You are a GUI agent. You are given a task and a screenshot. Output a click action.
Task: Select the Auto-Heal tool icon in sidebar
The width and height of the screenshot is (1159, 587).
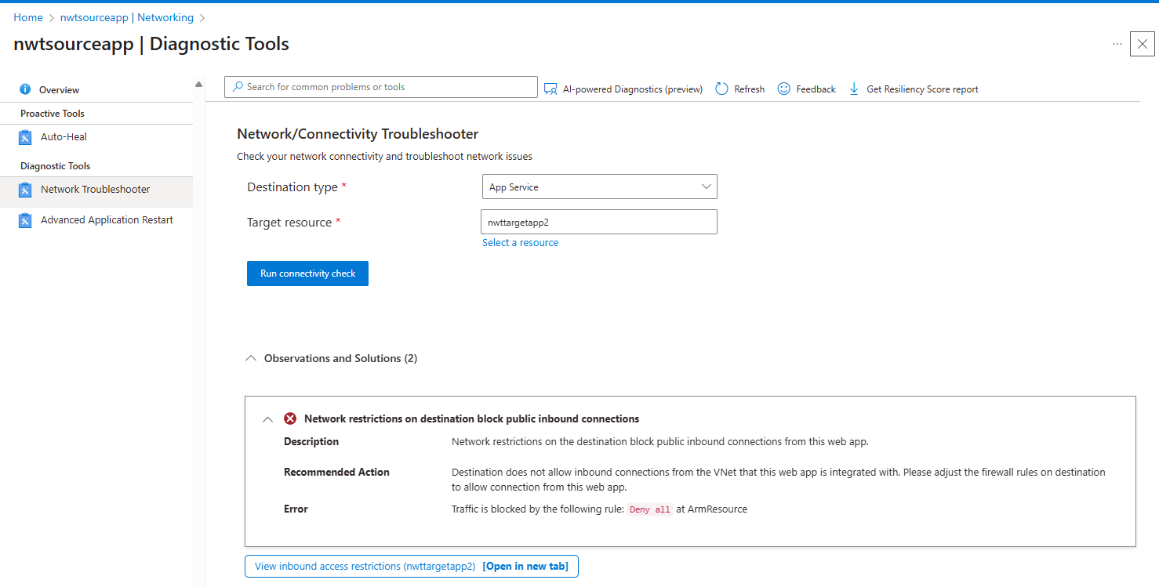coord(24,136)
